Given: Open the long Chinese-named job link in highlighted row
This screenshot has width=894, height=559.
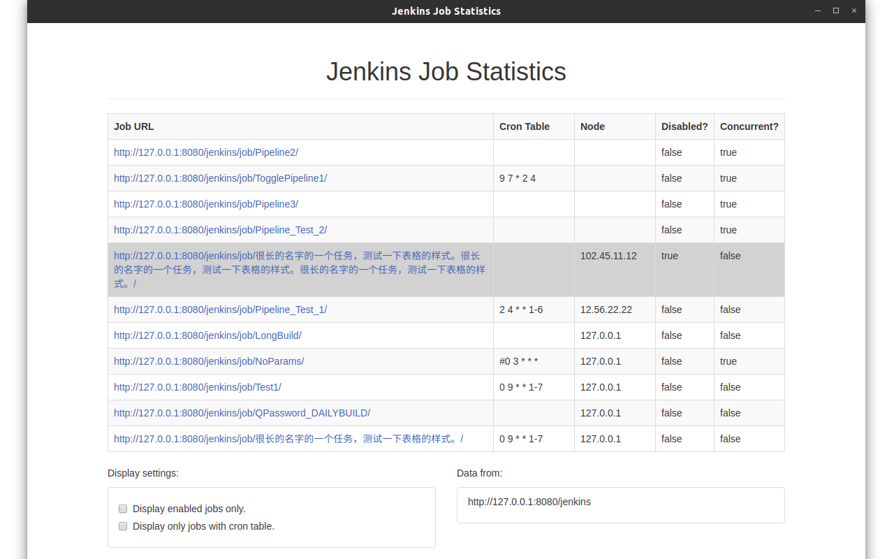Looking at the screenshot, I should click(300, 270).
